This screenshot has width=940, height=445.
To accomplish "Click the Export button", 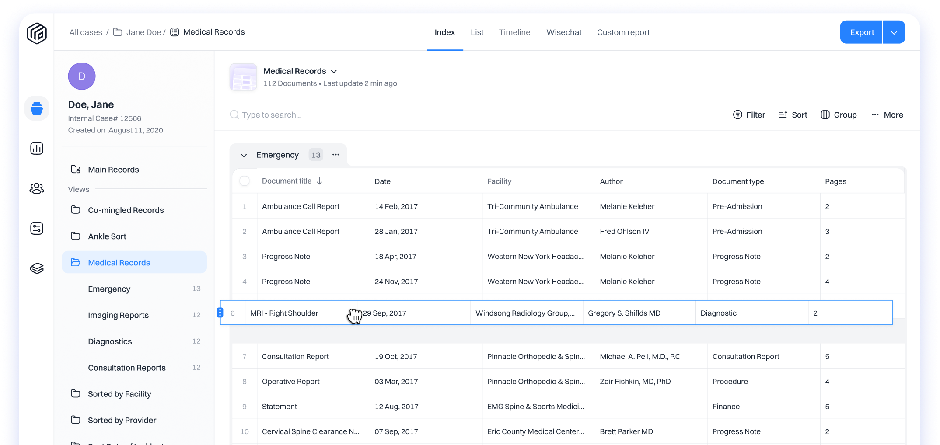I will point(861,32).
